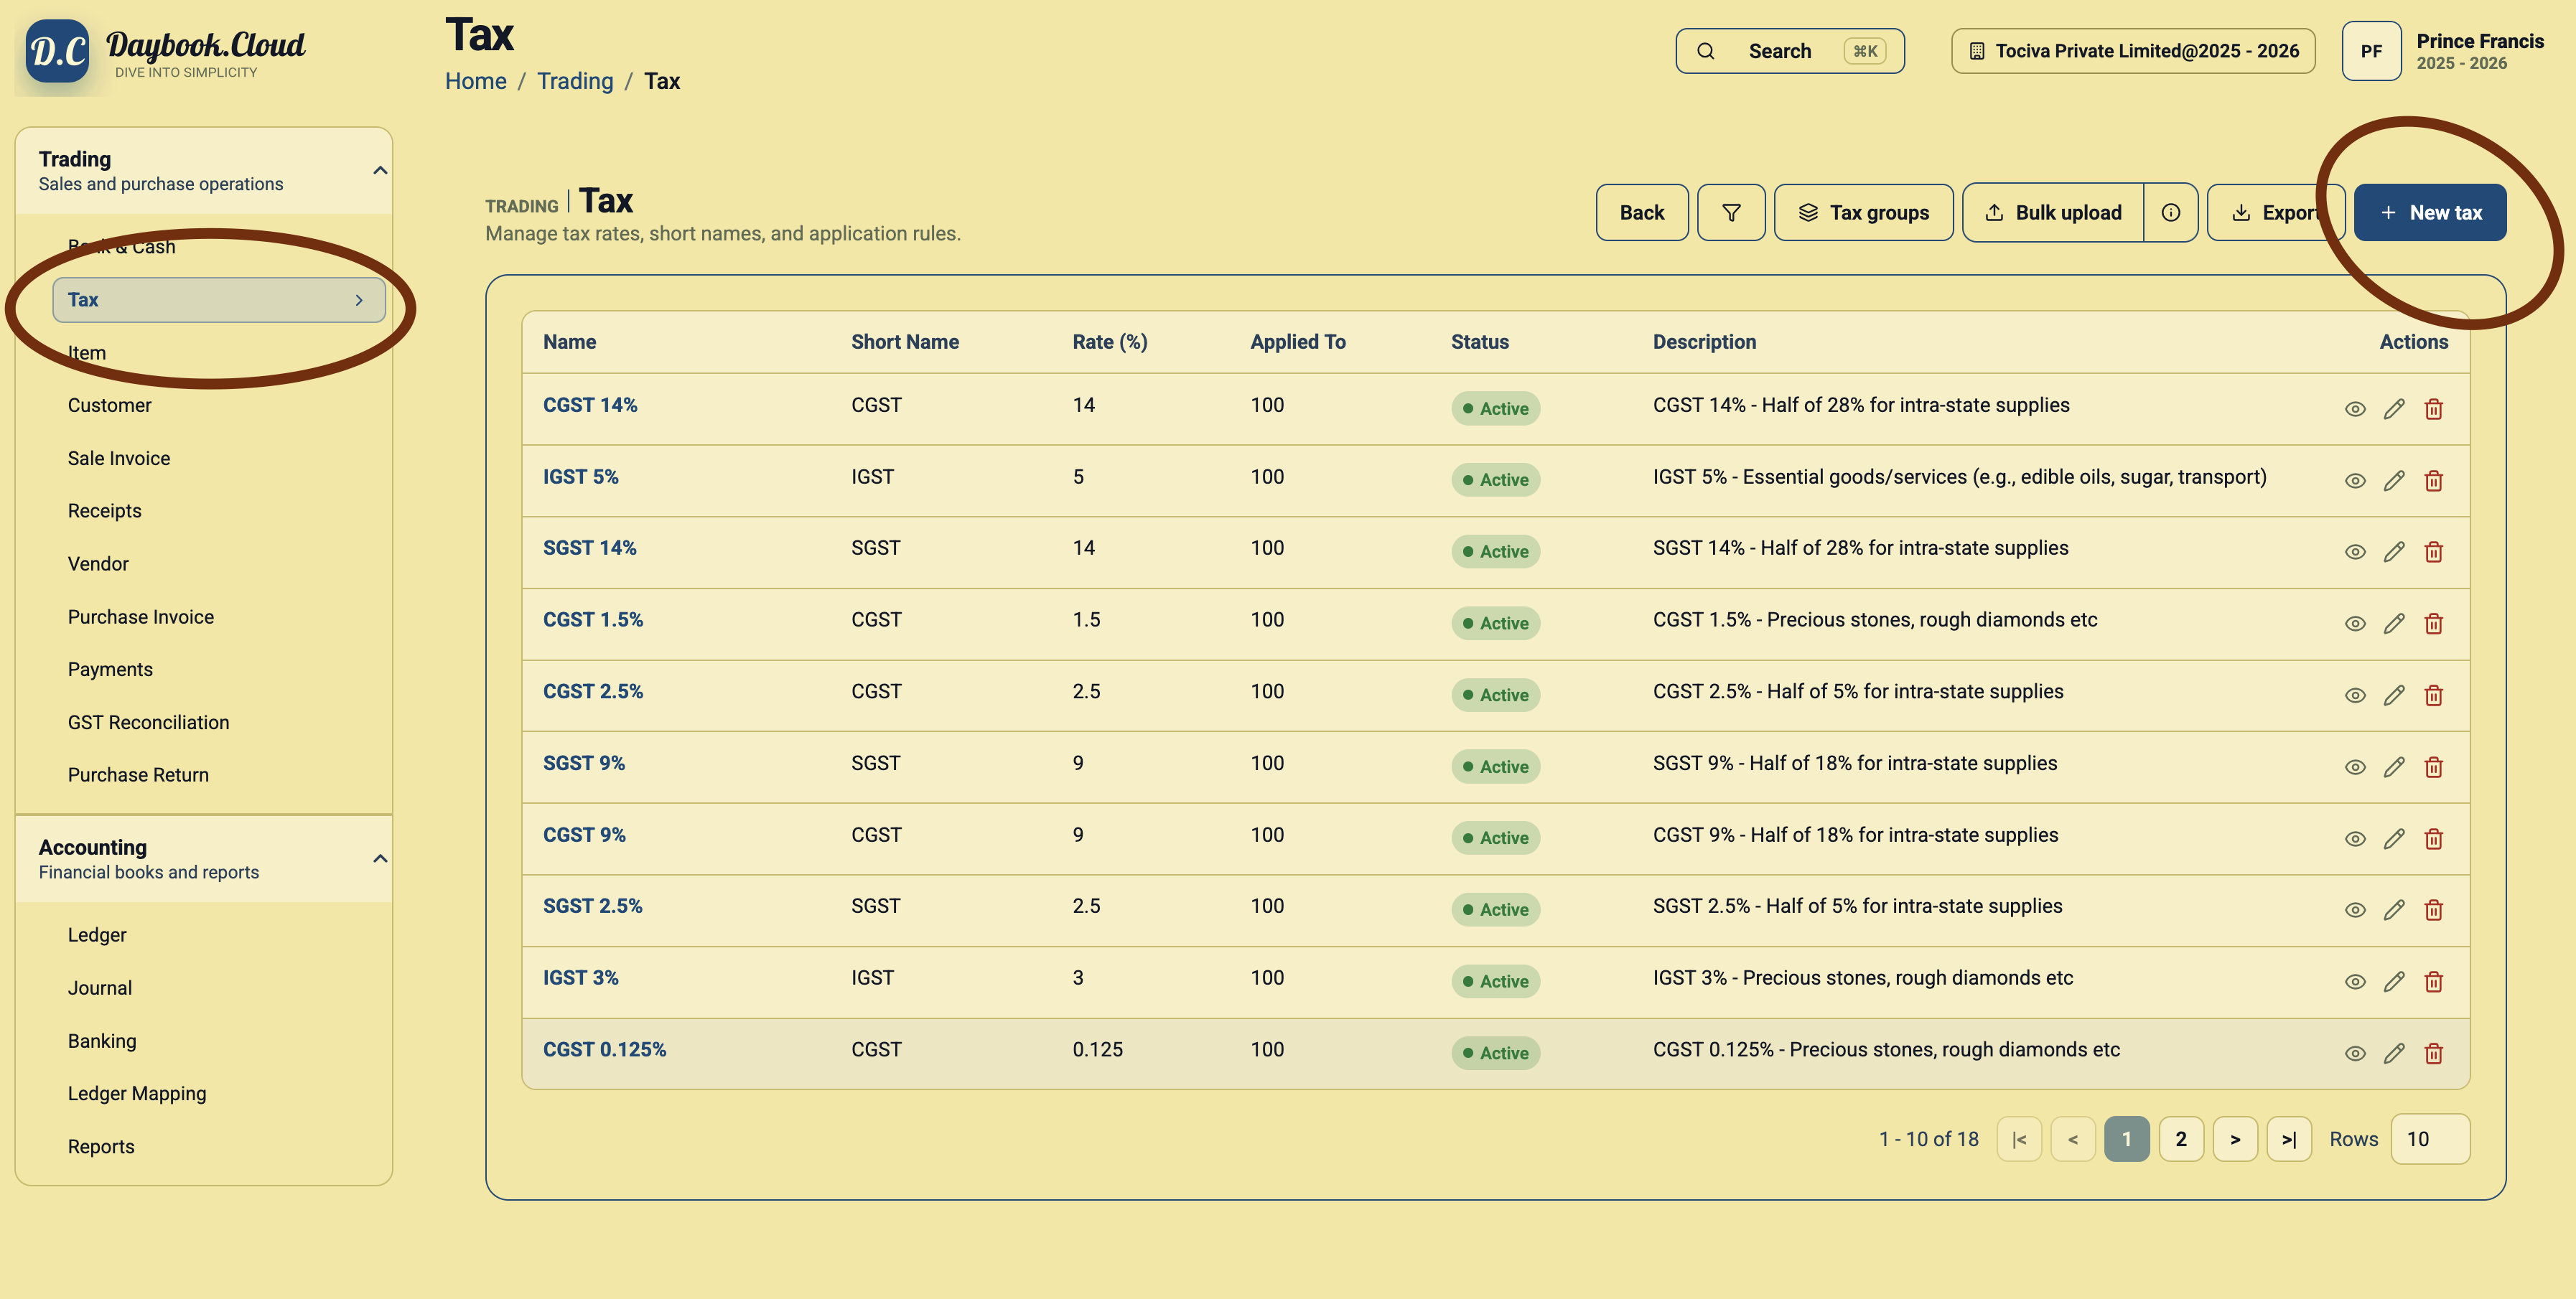Image resolution: width=2576 pixels, height=1299 pixels.
Task: Open the Sale Invoice sidebar entry
Action: (119, 458)
